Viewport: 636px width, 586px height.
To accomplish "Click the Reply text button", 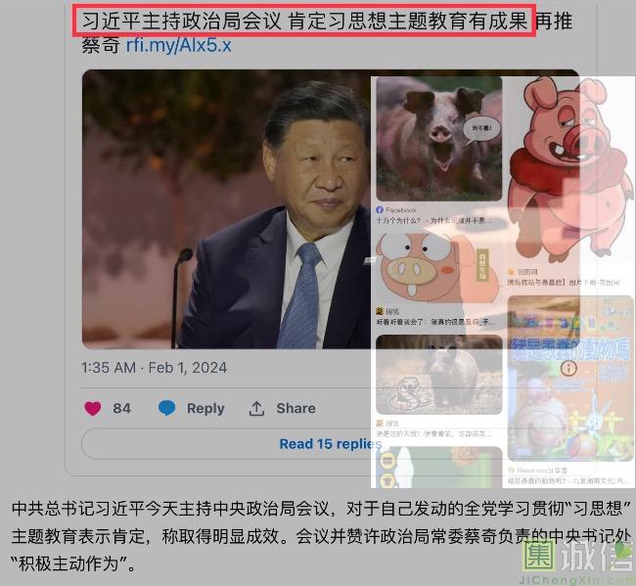I will coord(205,408).
